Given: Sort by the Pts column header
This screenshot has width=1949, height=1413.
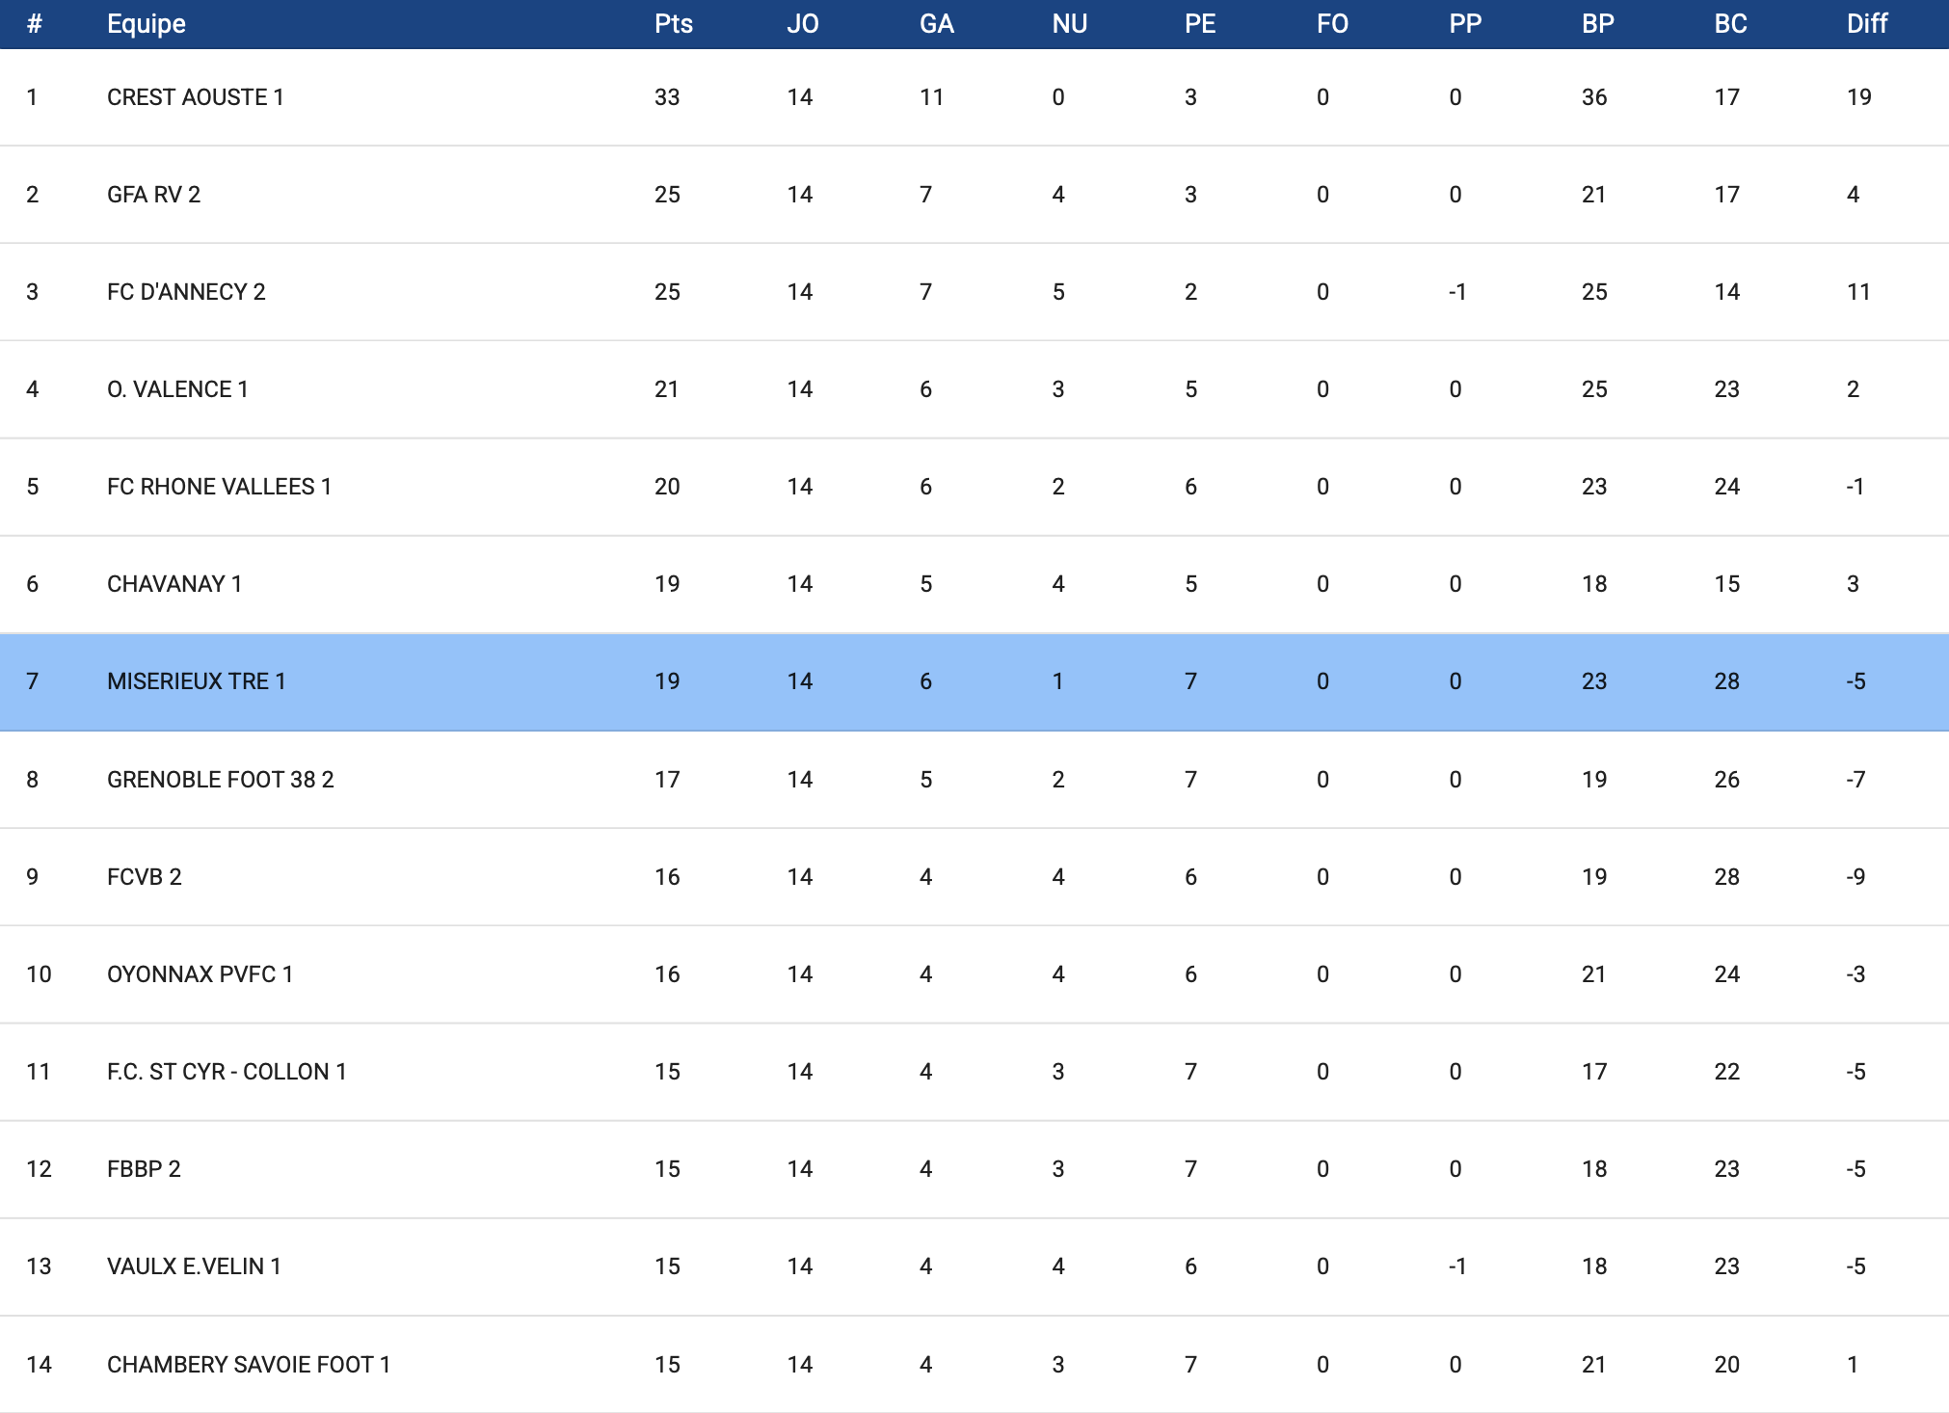Looking at the screenshot, I should click(x=673, y=24).
